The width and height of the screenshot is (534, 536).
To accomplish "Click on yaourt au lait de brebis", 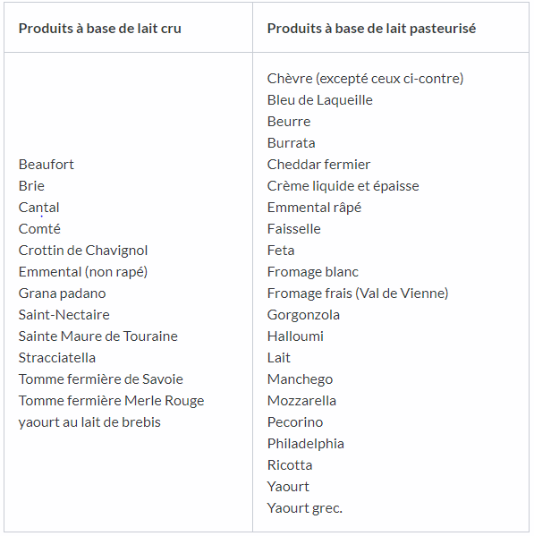I will point(89,422).
